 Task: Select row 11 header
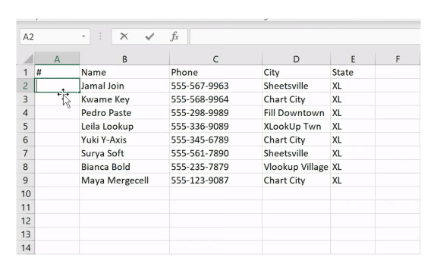[25, 207]
